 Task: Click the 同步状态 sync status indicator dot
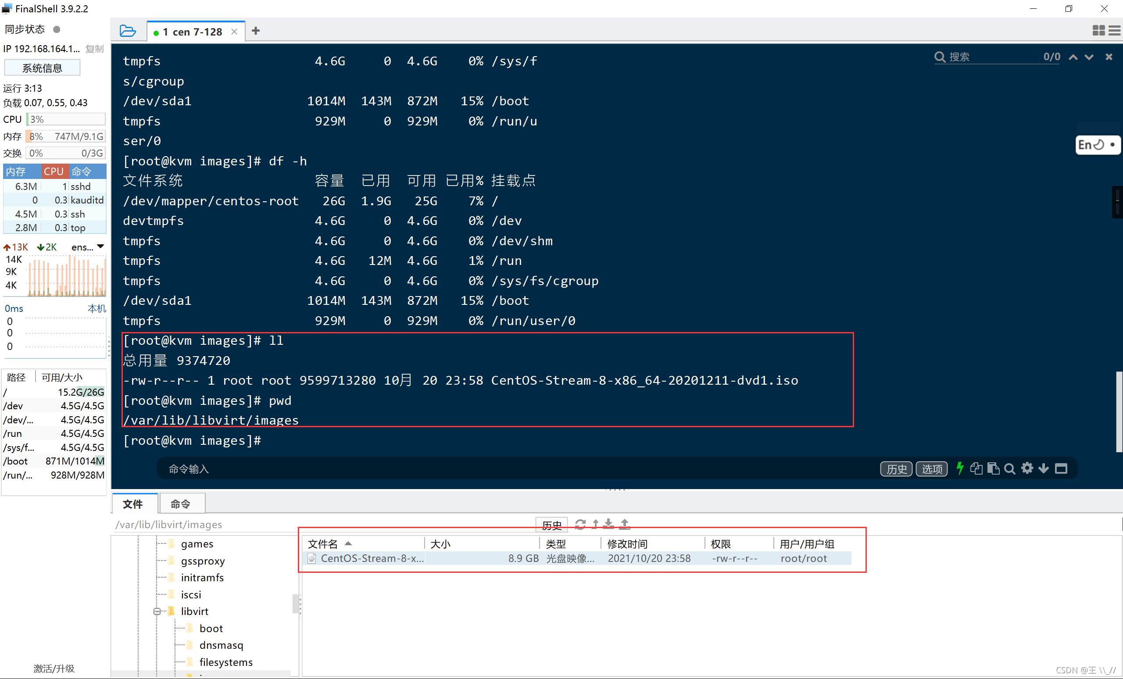click(57, 29)
